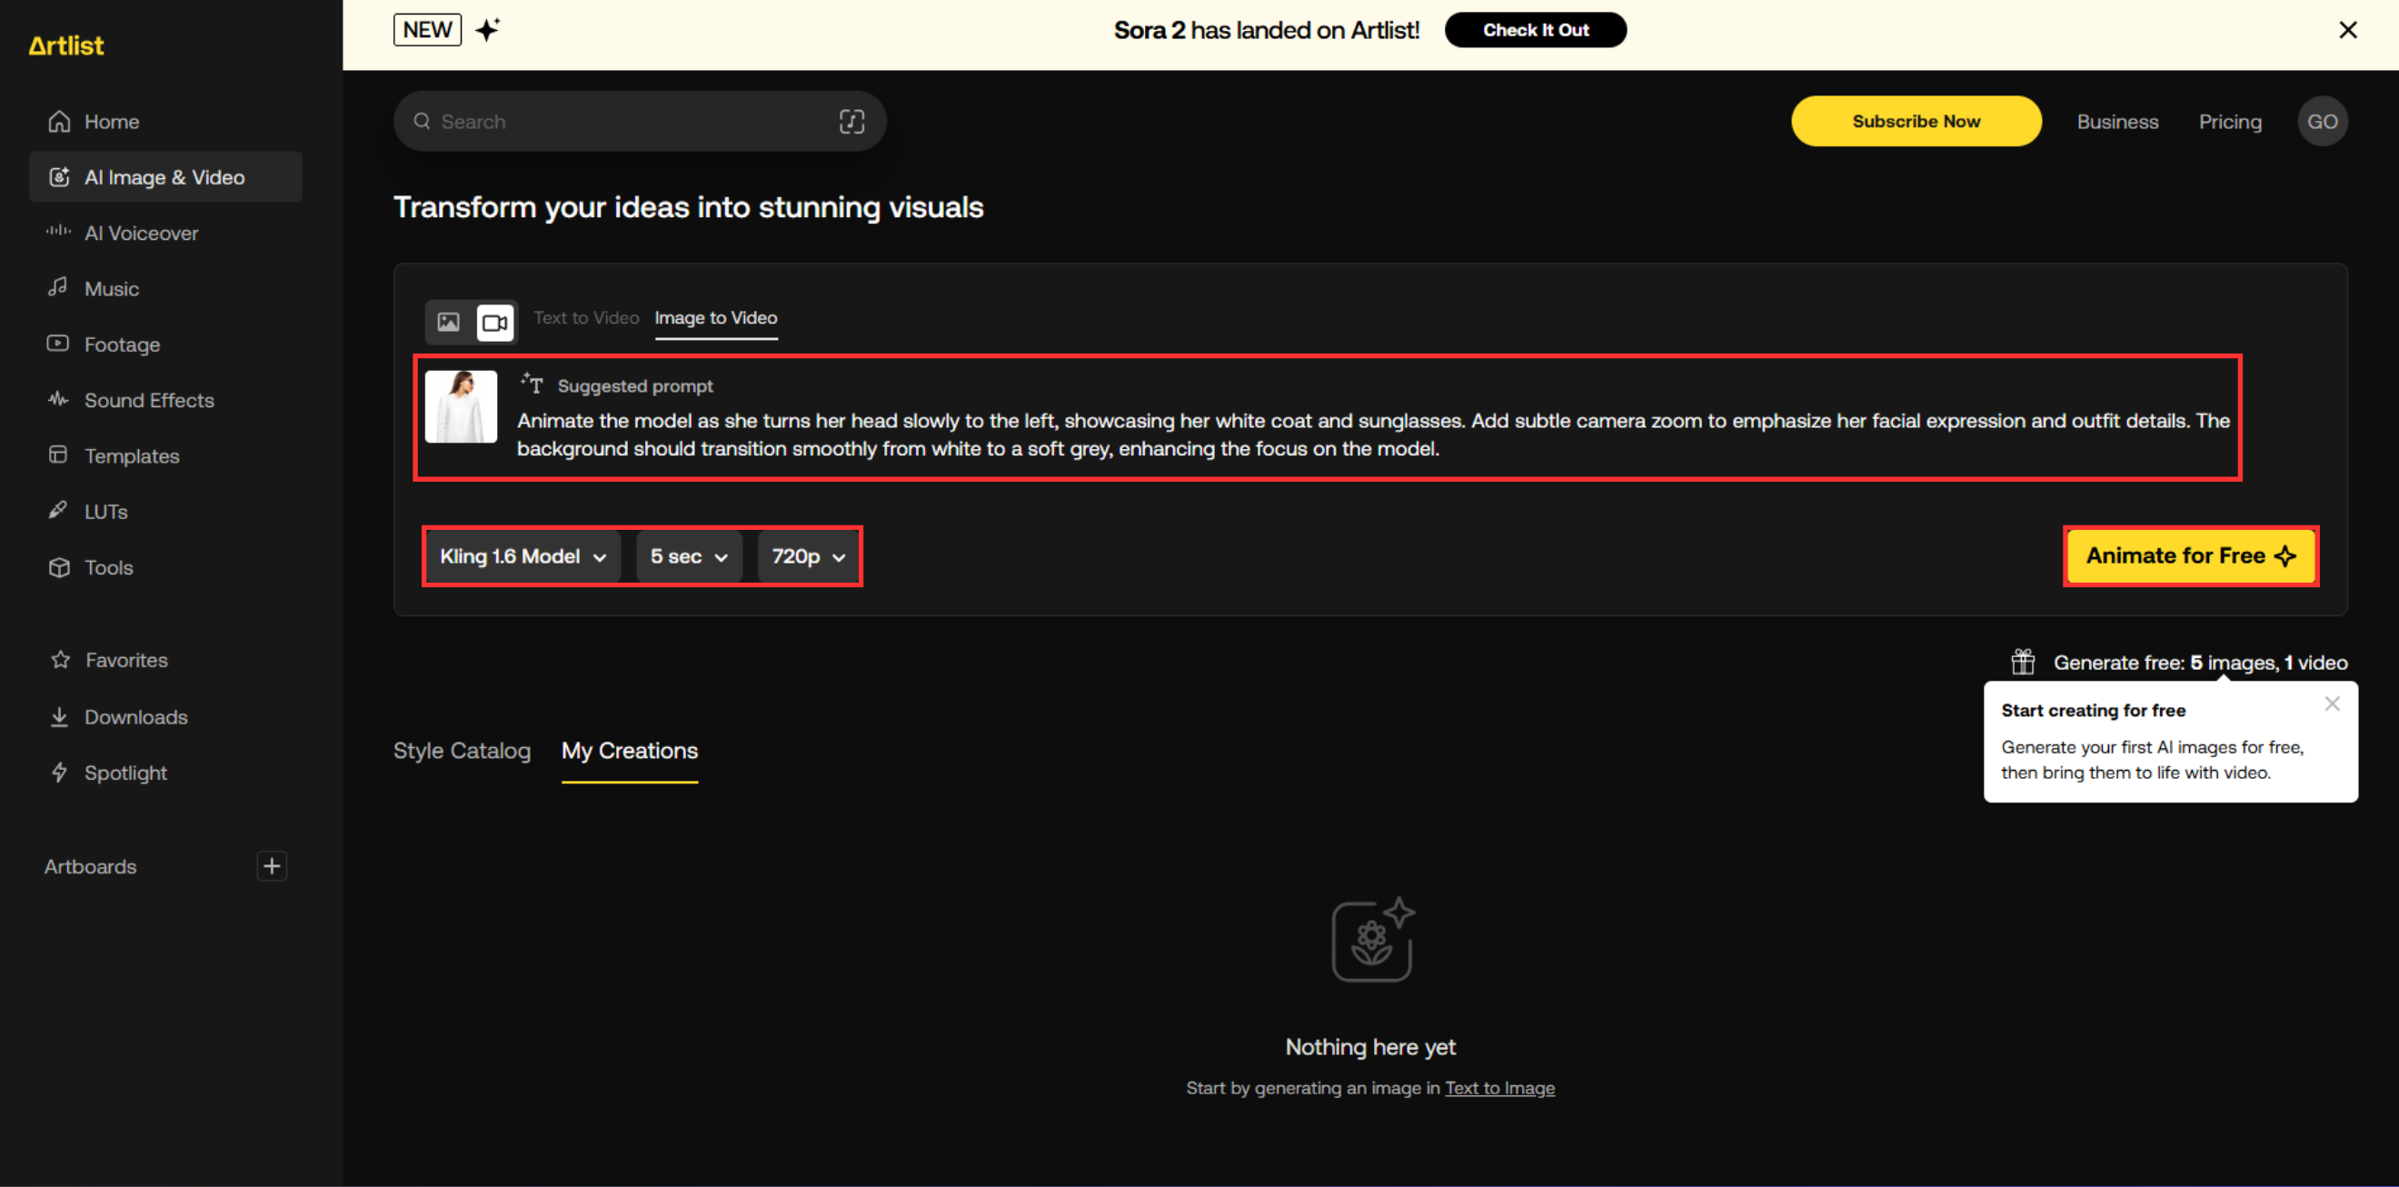Select AI Voiceover in the sidebar

click(x=141, y=232)
